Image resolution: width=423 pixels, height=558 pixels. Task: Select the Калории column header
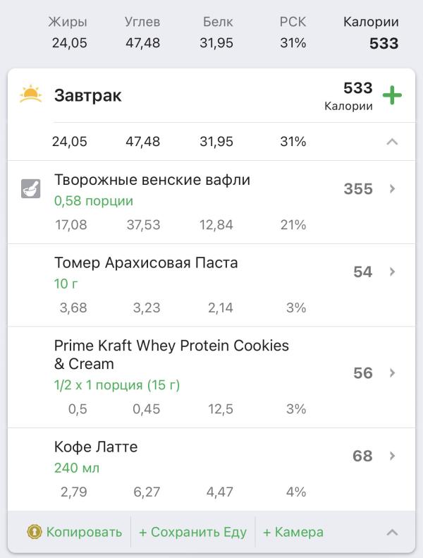[371, 22]
